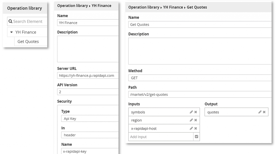Delete the symbols input
The height and width of the screenshot is (154, 276).
point(196,112)
